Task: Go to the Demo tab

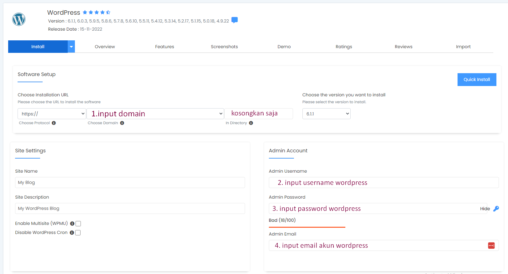Action: tap(284, 47)
